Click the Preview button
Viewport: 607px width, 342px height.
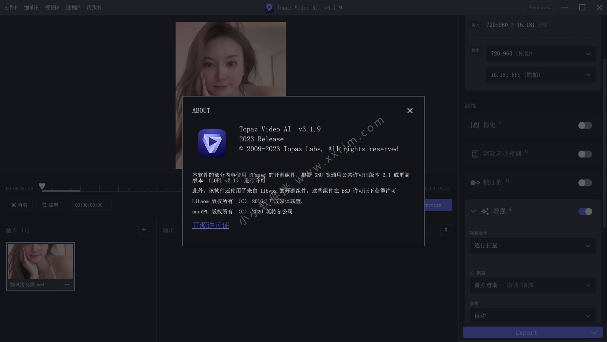[438, 205]
